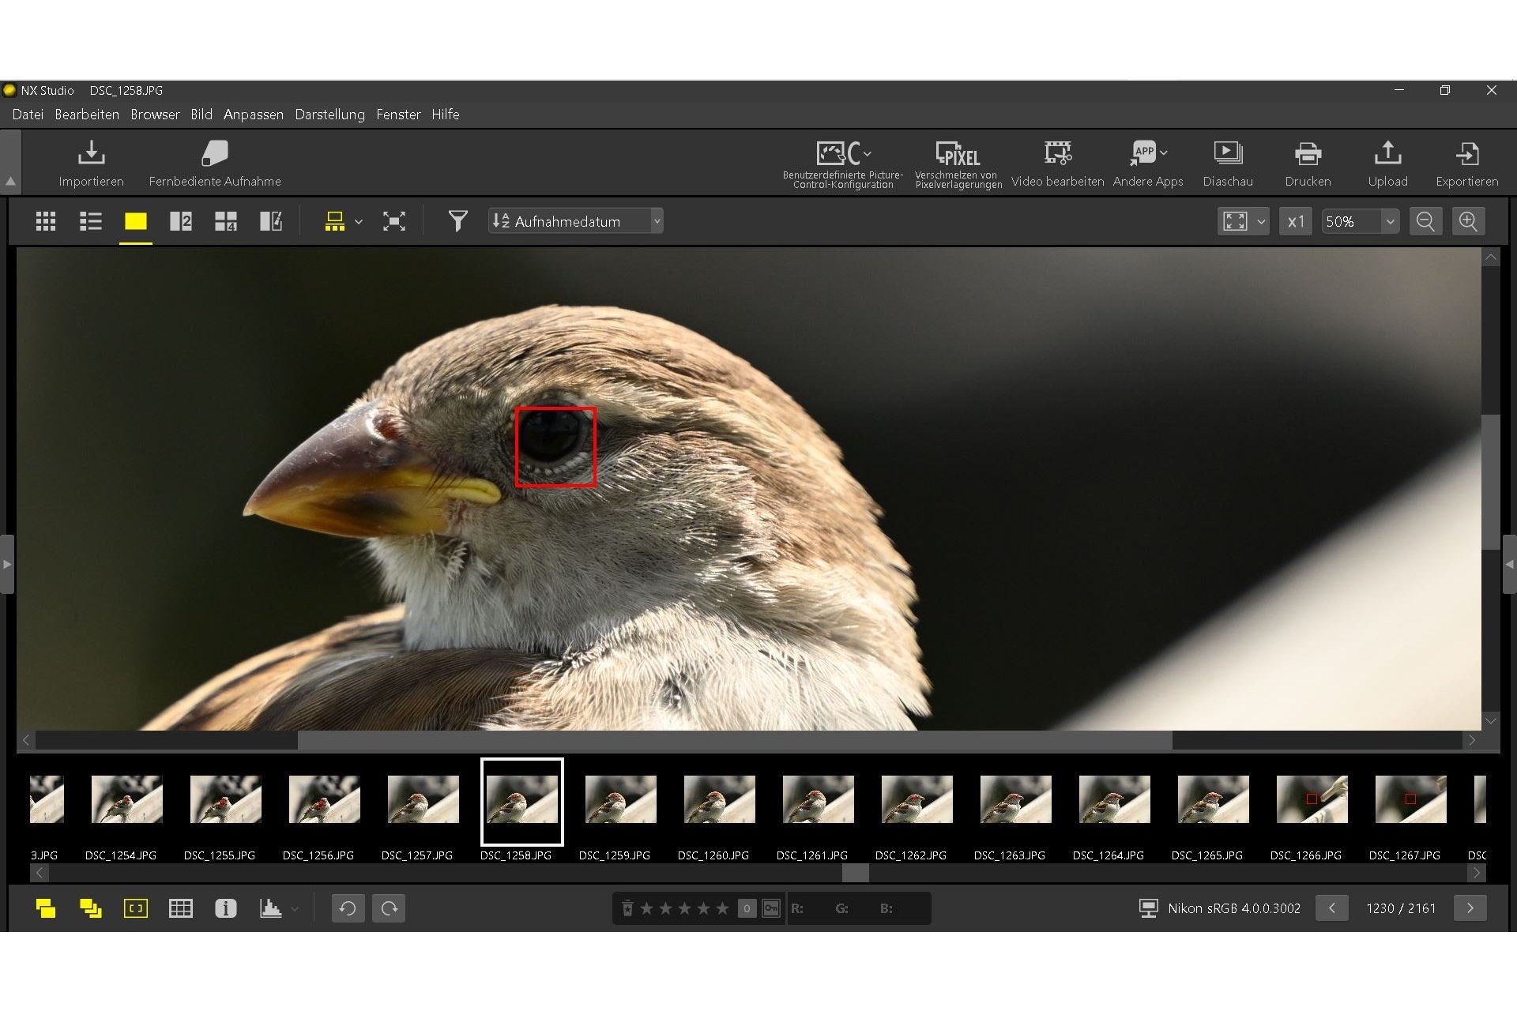Open the Importieren tool
The height and width of the screenshot is (1011, 1517).
(91, 163)
